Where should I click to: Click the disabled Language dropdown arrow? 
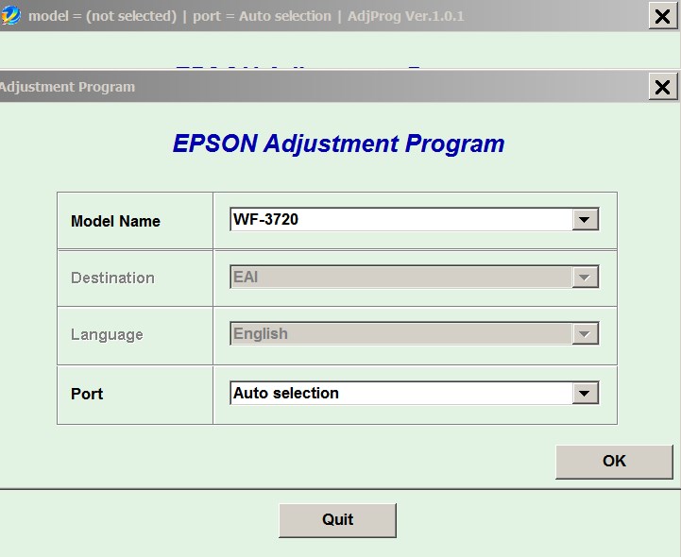coord(585,334)
